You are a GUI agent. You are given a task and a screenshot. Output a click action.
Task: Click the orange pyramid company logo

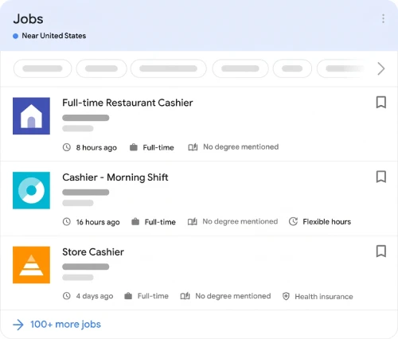tap(31, 265)
